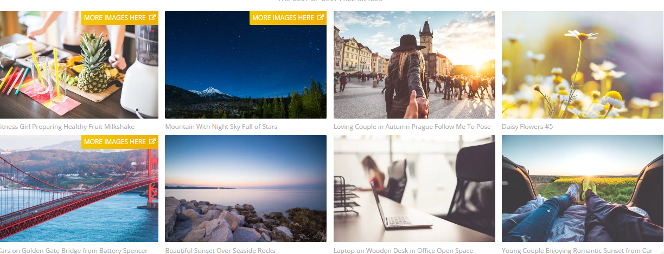Click external link icon on night sky badge
Screen dimensions: 664x254
coord(321,17)
